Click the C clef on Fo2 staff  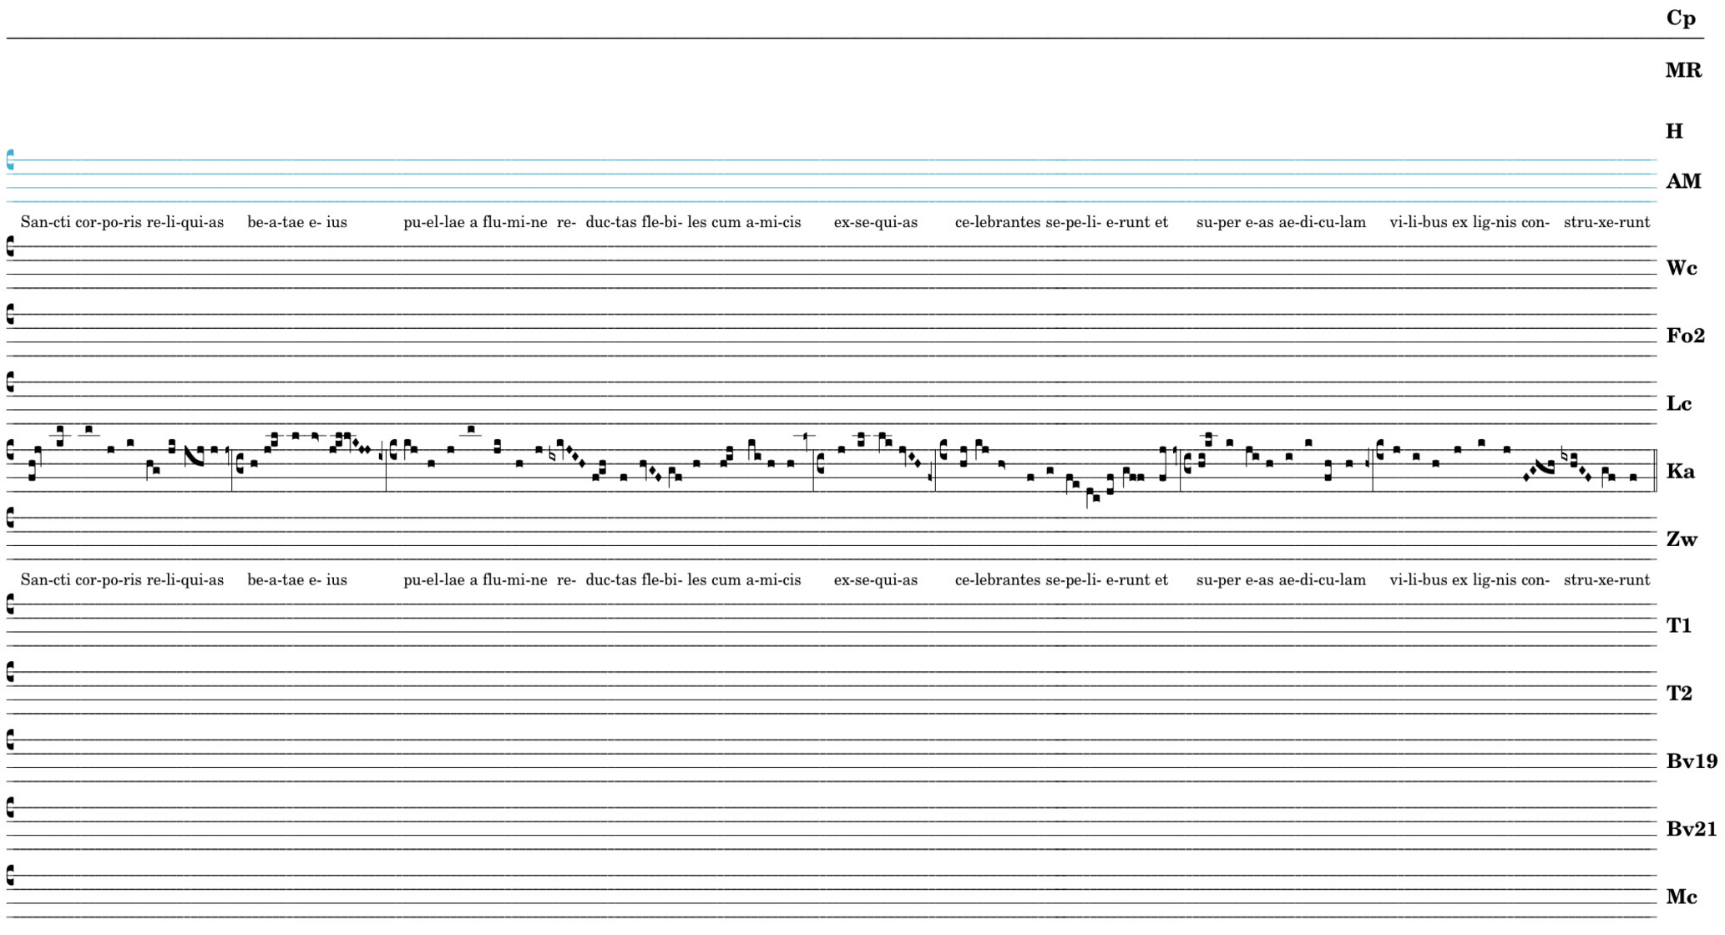click(x=10, y=314)
